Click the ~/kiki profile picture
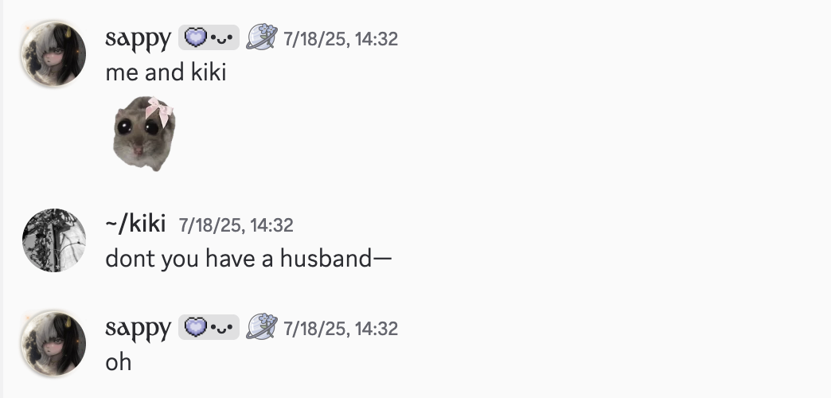 point(53,240)
